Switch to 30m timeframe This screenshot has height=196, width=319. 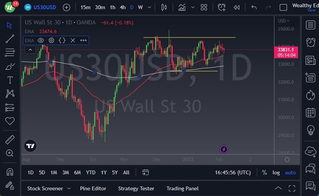tap(100, 8)
